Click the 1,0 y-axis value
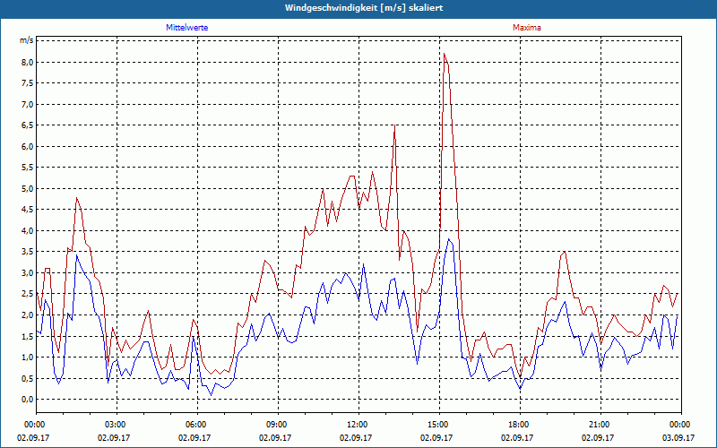The width and height of the screenshot is (717, 448). click(x=28, y=357)
